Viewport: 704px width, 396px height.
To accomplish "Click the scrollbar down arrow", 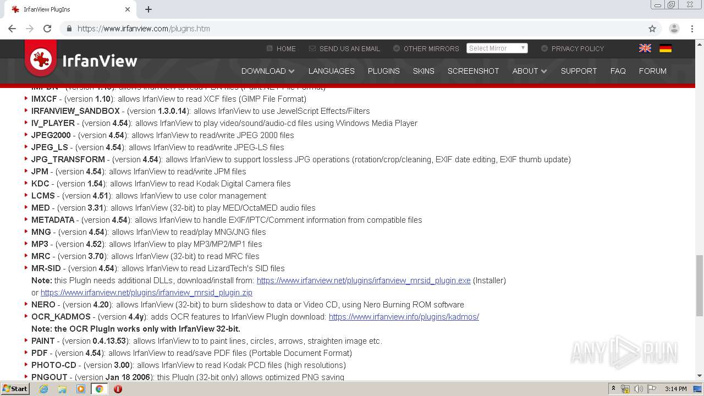I will point(700,376).
